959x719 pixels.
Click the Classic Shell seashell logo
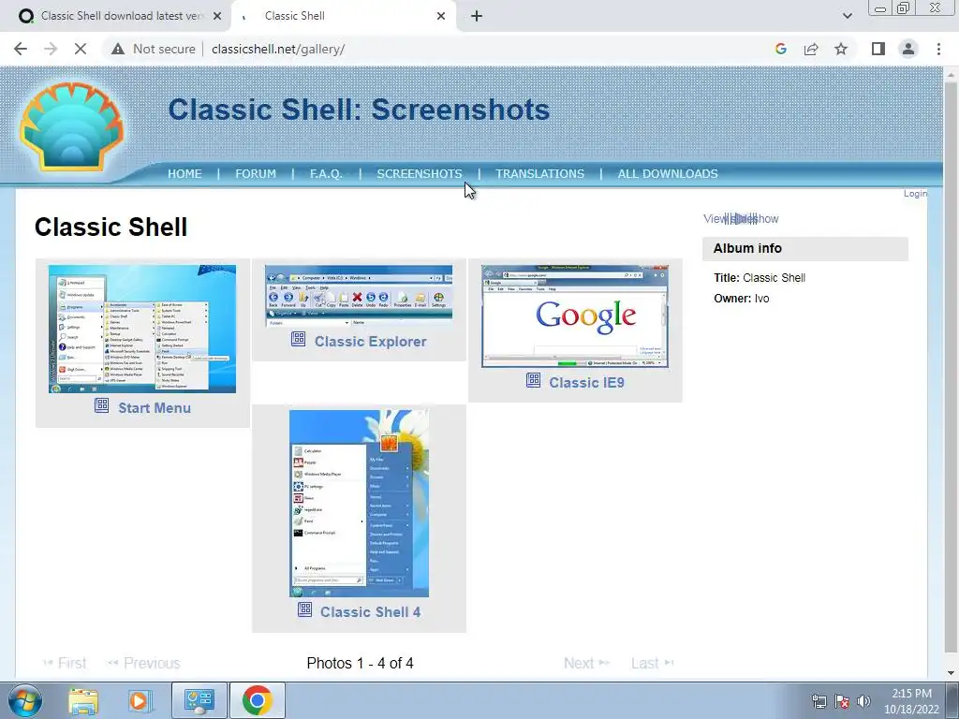[71, 126]
